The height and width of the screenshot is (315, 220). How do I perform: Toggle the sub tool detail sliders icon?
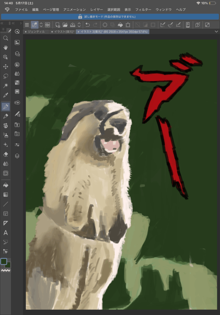[17, 145]
